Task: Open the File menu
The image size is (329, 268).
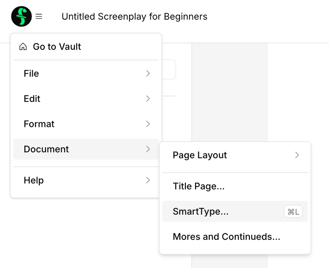Action: tap(31, 73)
